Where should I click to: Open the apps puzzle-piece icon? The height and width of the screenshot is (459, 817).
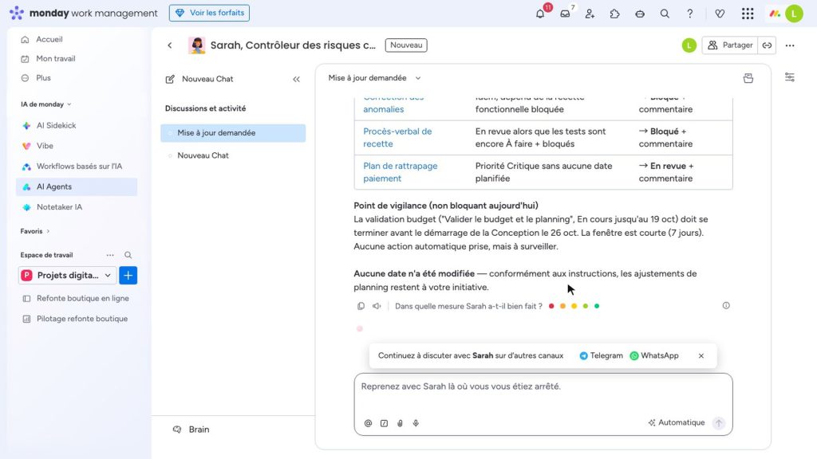click(x=615, y=14)
